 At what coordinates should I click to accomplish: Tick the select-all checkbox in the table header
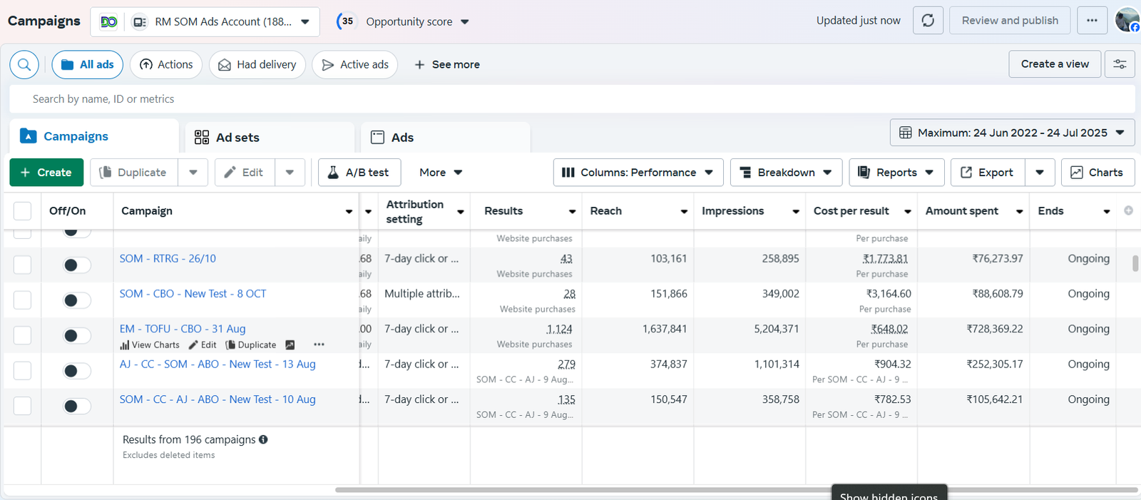pyautogui.click(x=23, y=211)
